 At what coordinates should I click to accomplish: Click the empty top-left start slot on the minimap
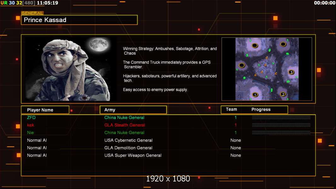click(255, 45)
